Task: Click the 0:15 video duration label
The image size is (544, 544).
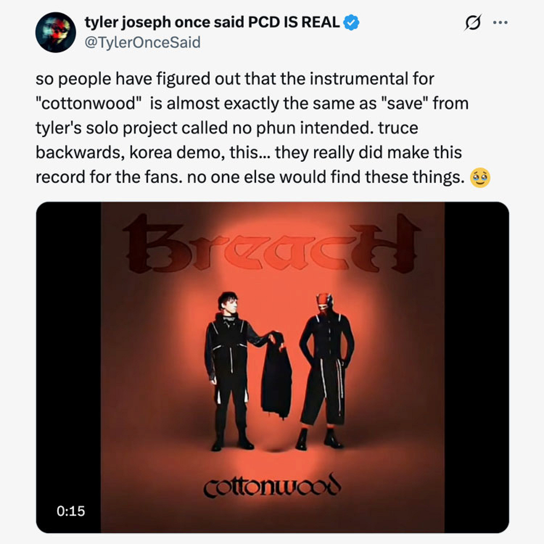Action: pos(71,511)
